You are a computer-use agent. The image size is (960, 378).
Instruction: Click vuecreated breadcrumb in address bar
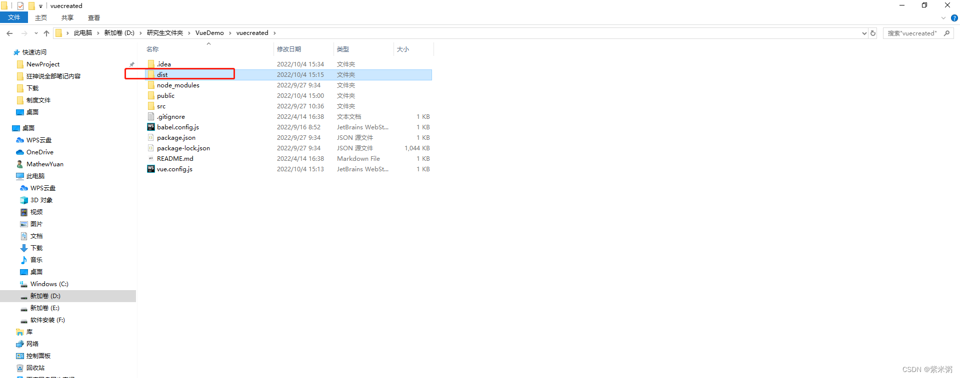pyautogui.click(x=252, y=33)
